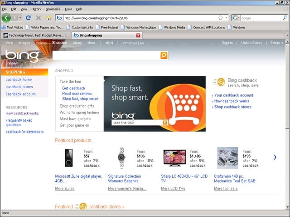Open the Comcast WiFi Locations bookmark

tap(207, 27)
